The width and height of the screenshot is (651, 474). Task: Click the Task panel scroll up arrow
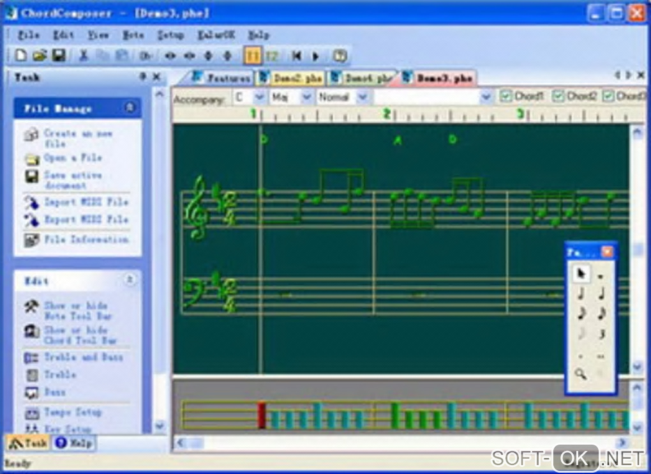pos(160,95)
